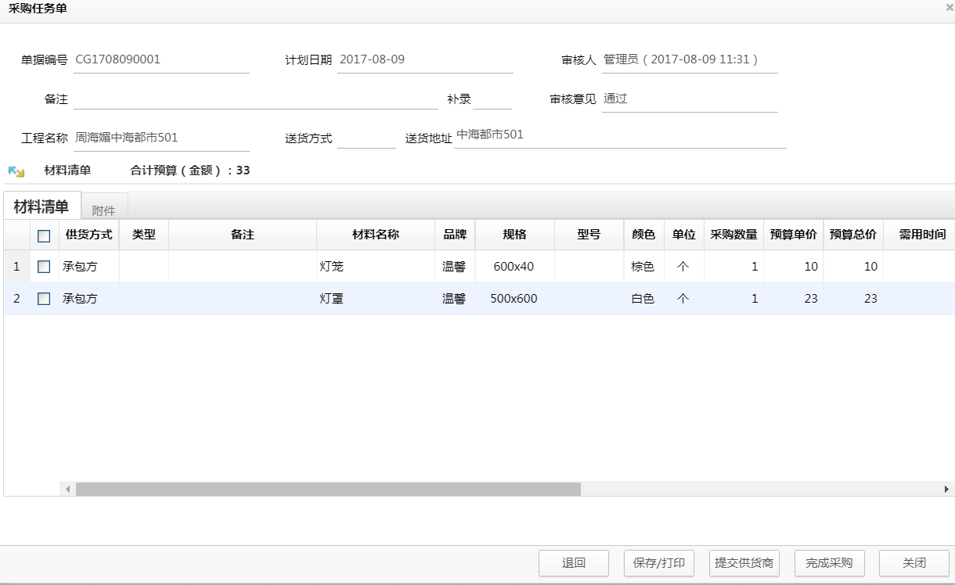This screenshot has width=955, height=585.
Task: Click the horizontal scrollbar thumb
Action: point(328,489)
